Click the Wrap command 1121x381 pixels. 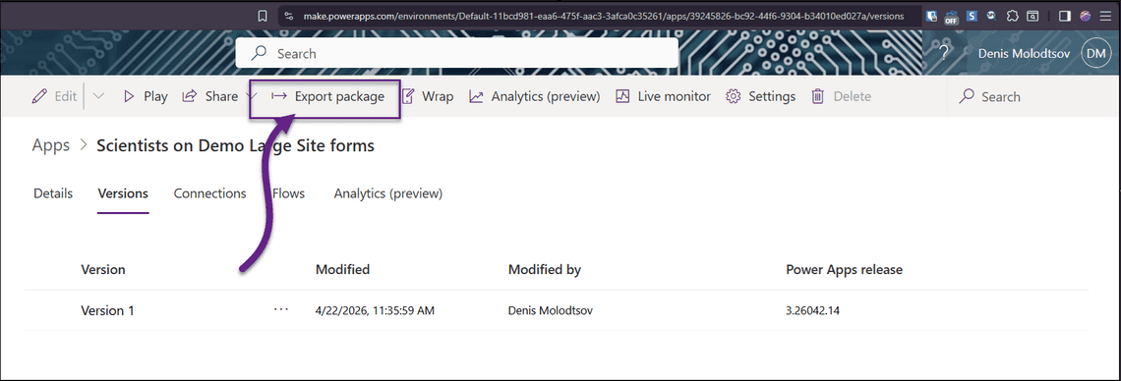pos(428,96)
